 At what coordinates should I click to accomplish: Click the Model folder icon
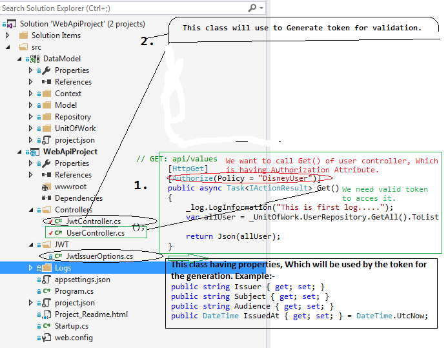pos(46,105)
